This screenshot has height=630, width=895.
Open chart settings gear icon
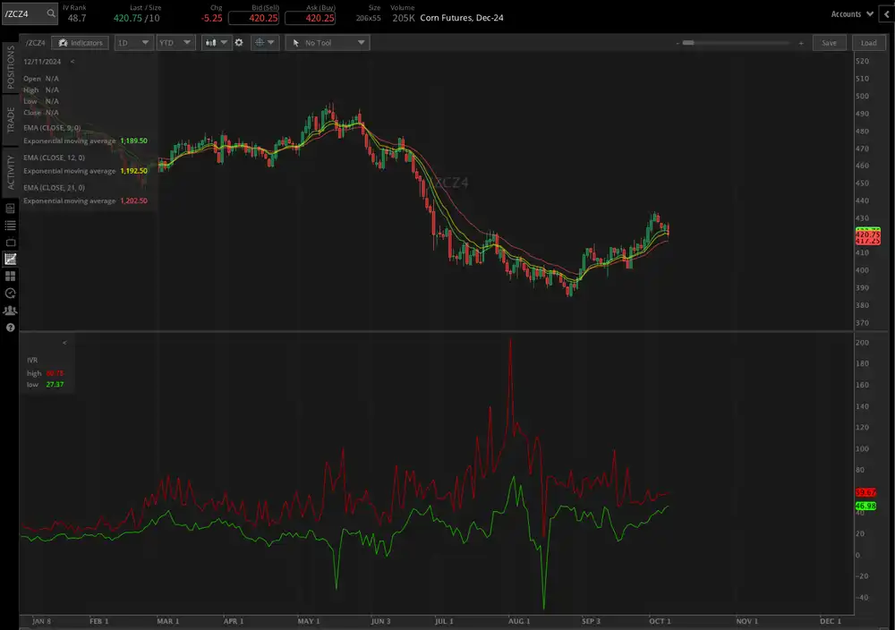239,43
